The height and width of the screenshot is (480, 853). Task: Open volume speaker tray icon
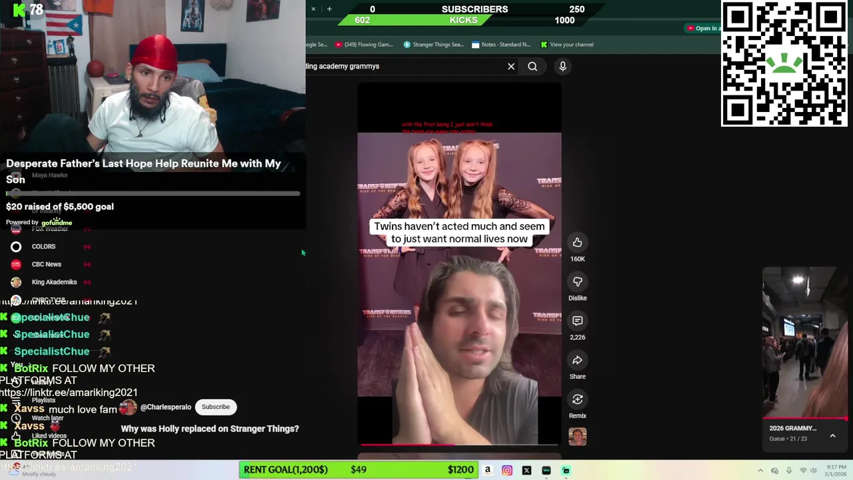(814, 471)
